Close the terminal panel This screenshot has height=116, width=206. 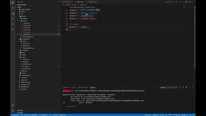193,87
